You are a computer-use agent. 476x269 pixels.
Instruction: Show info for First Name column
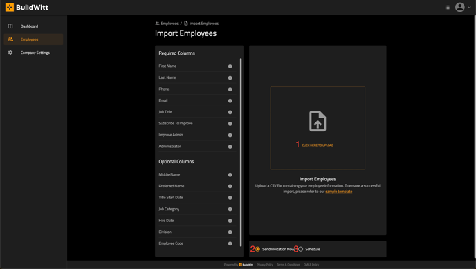tap(230, 66)
